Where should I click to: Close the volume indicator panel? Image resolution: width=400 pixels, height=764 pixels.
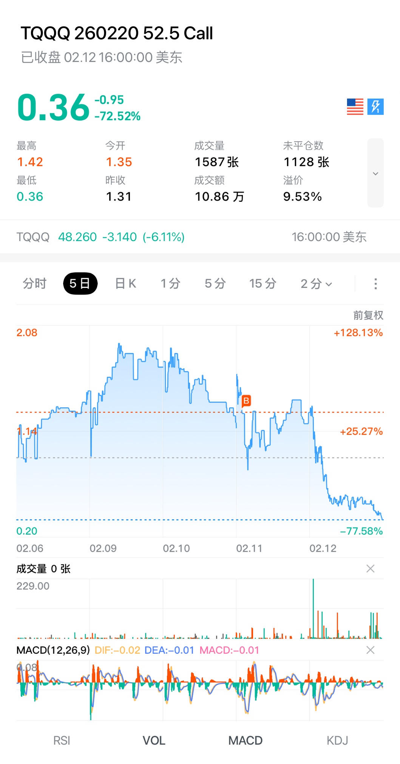point(371,569)
